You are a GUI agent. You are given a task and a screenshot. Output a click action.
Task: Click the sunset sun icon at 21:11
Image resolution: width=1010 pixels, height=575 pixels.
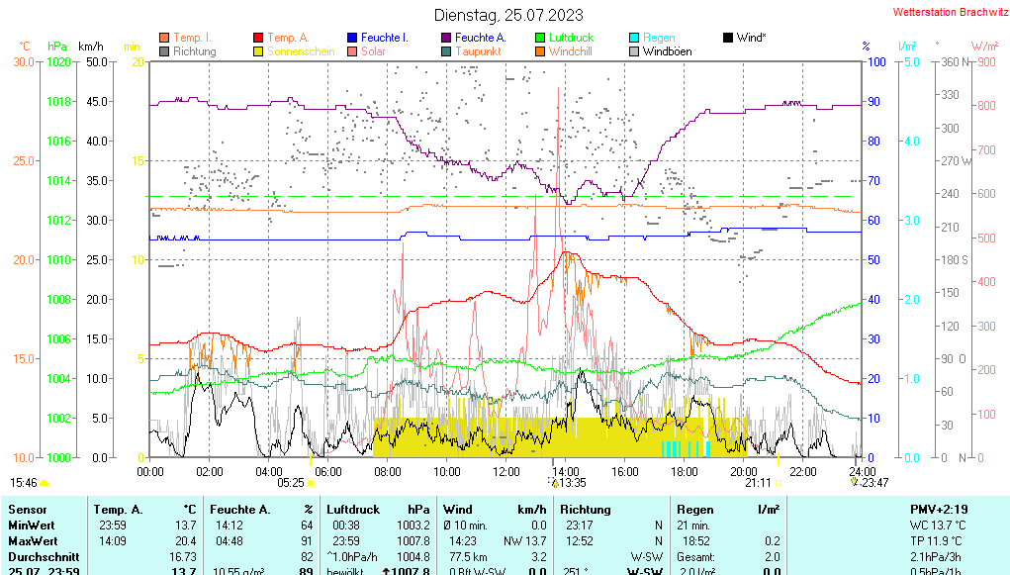(x=778, y=483)
